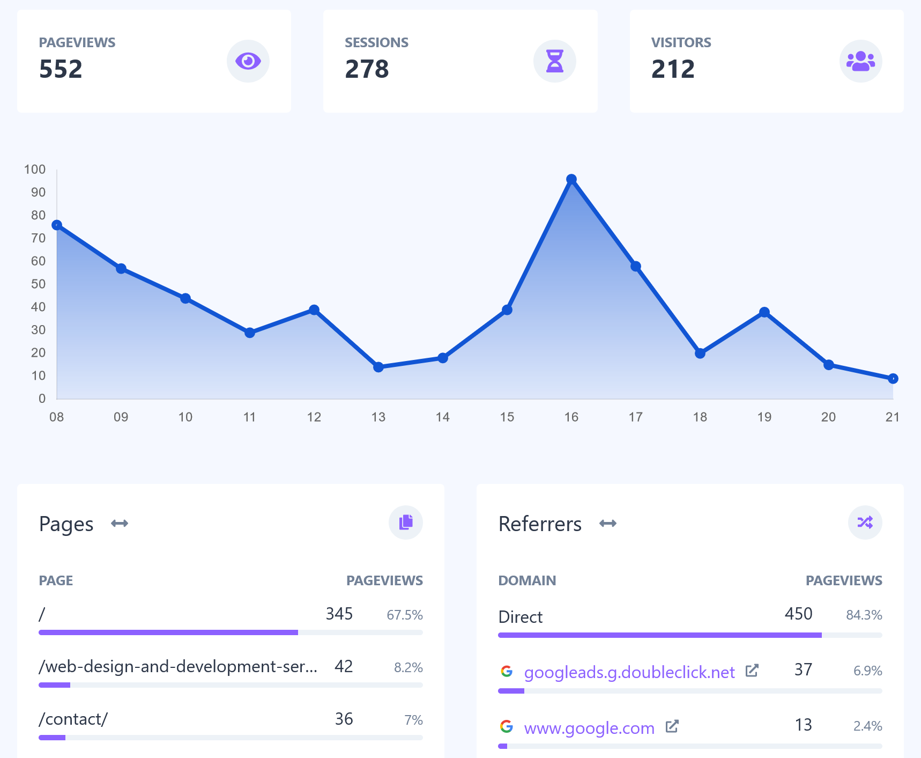The width and height of the screenshot is (921, 758).
Task: Select the / home page row
Action: (x=231, y=620)
